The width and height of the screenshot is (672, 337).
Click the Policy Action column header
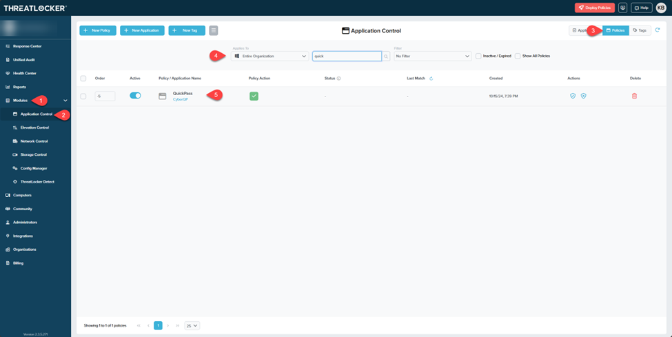point(259,79)
